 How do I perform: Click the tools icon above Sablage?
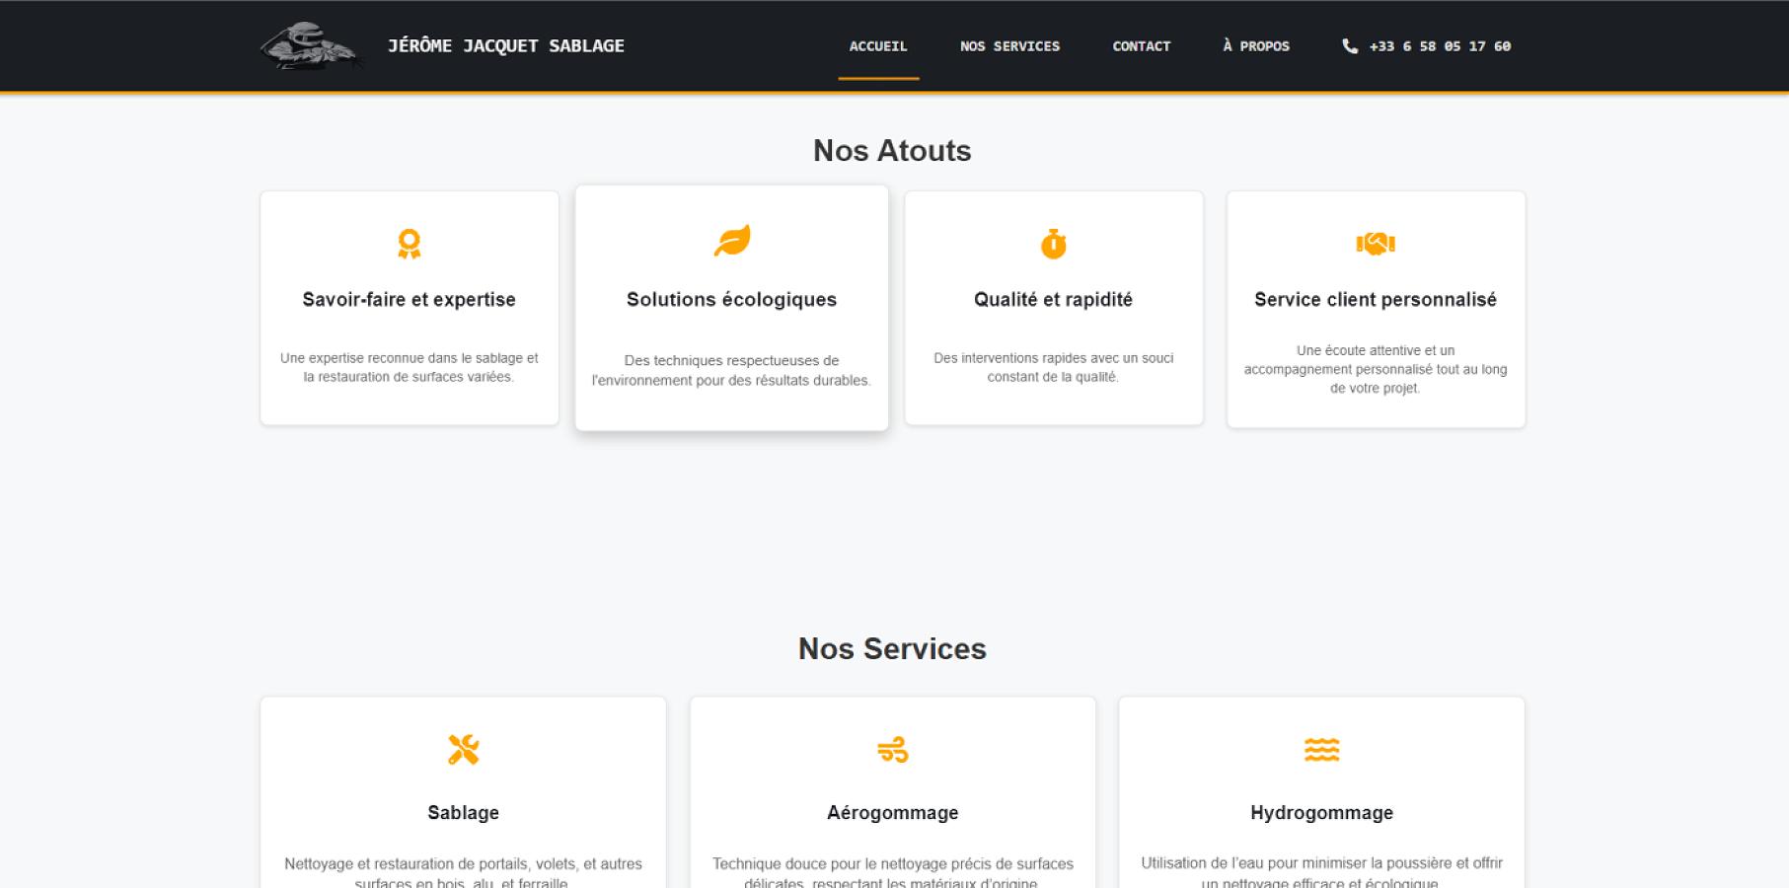coord(463,750)
